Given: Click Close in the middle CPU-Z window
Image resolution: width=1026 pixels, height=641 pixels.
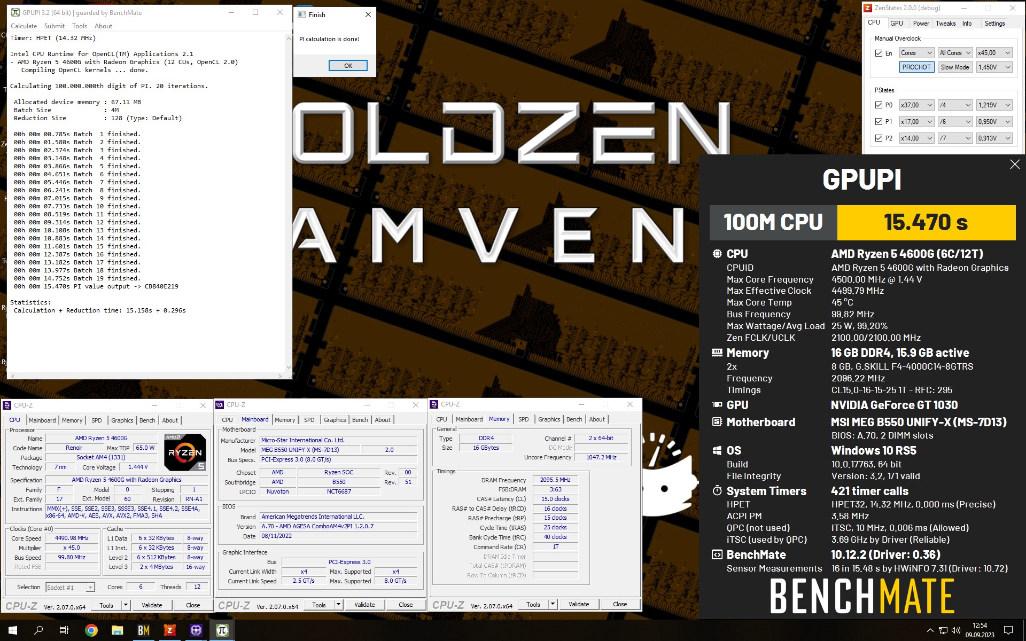Looking at the screenshot, I should tap(406, 605).
